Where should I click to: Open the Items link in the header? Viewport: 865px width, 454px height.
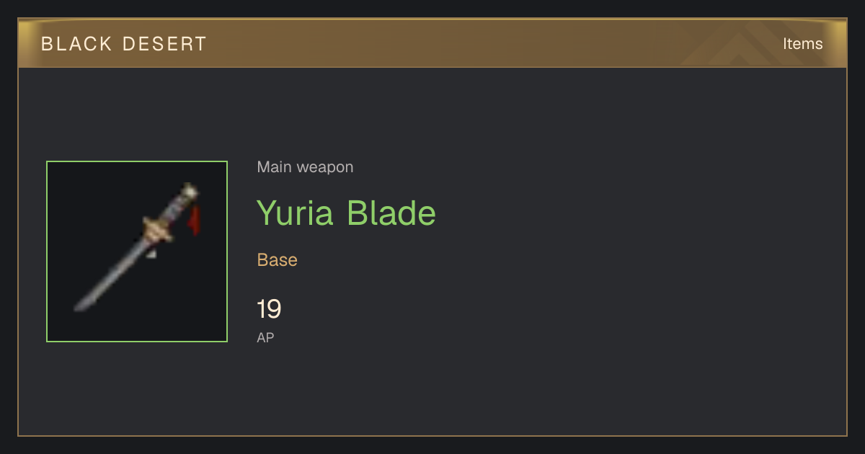point(803,43)
